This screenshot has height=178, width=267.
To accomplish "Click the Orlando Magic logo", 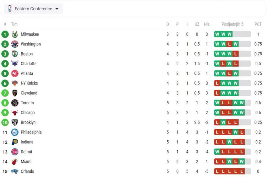I will tap(15, 171).
